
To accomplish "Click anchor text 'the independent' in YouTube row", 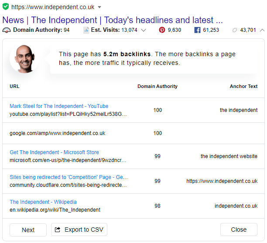I will [239, 110].
